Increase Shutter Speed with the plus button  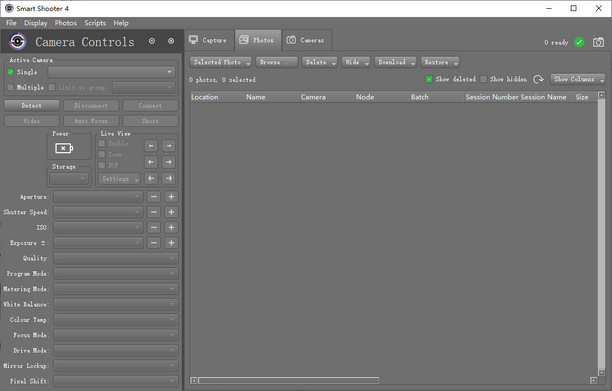171,212
